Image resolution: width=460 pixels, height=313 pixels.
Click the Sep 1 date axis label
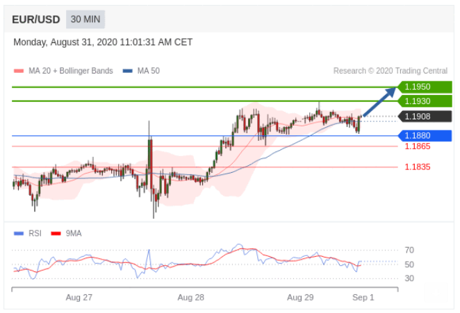pyautogui.click(x=363, y=297)
